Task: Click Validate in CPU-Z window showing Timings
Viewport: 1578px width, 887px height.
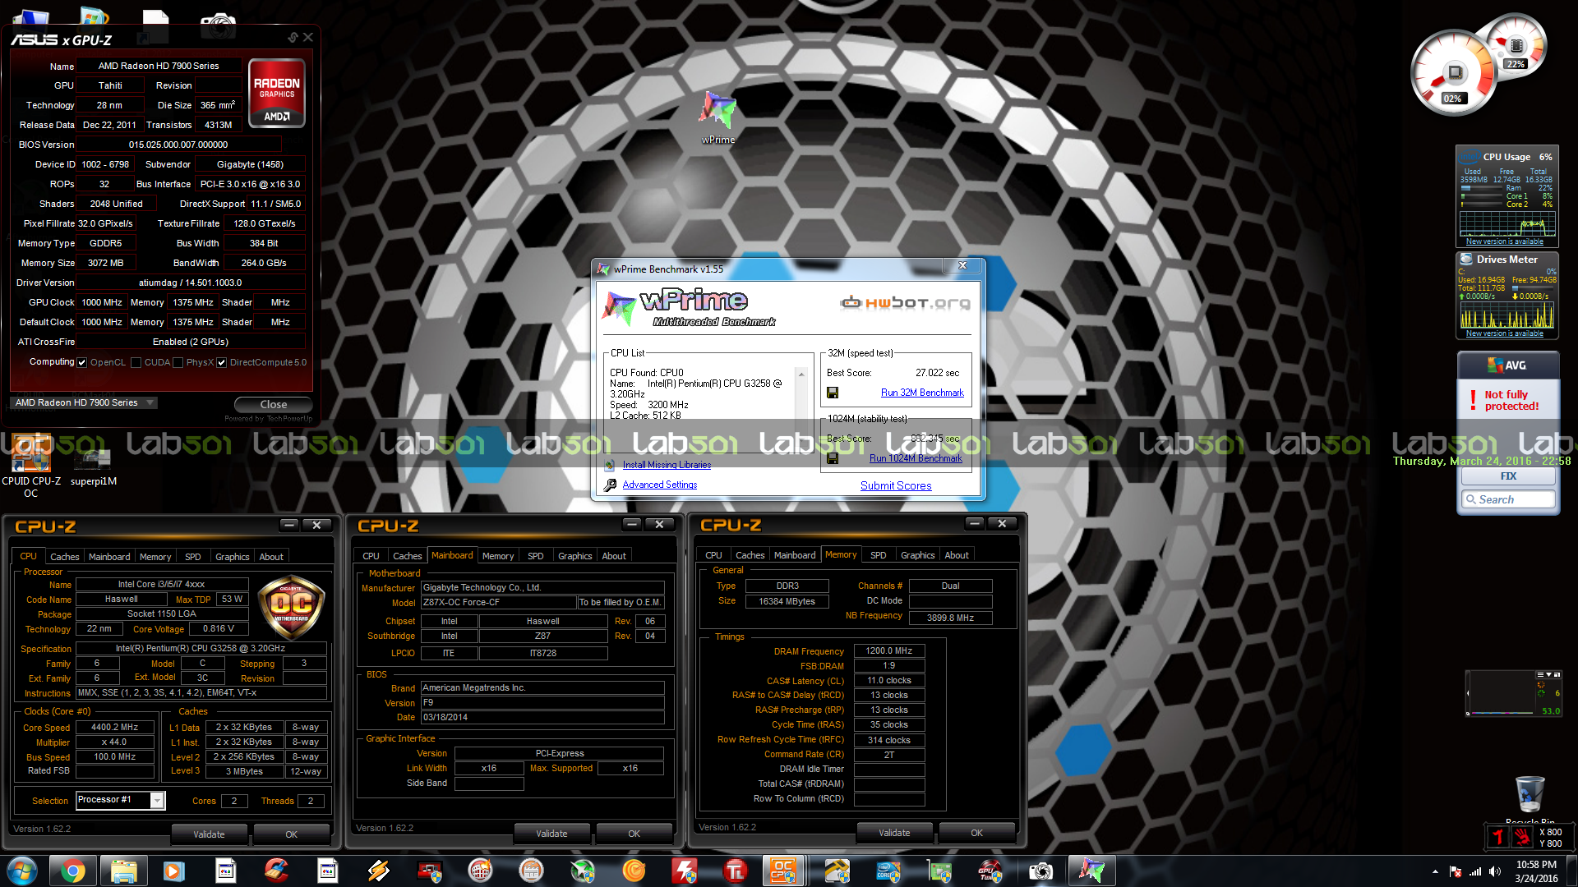Action: [894, 833]
